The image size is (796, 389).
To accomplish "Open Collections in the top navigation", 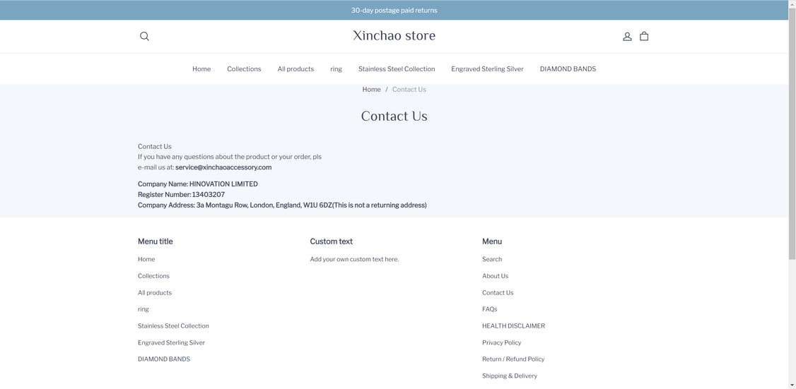I will coord(244,69).
